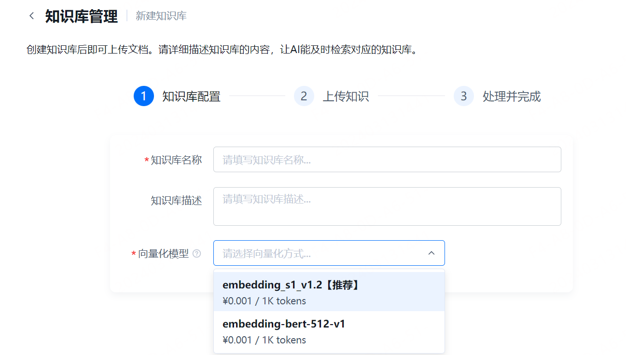Click the 新建知识库 breadcrumb text

[161, 16]
